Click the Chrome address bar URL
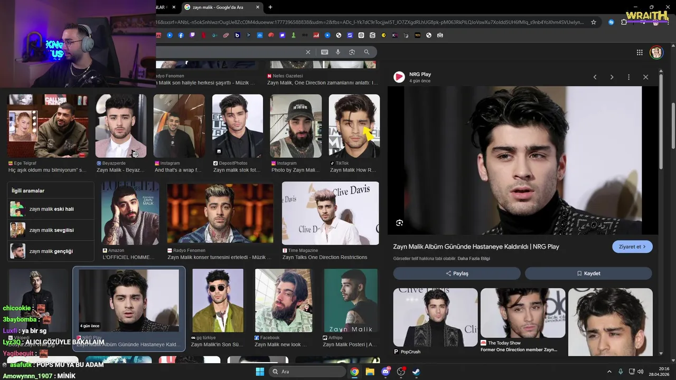 point(370,22)
